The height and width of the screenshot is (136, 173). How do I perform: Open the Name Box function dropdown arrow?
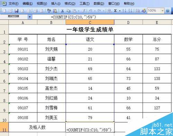30,17
